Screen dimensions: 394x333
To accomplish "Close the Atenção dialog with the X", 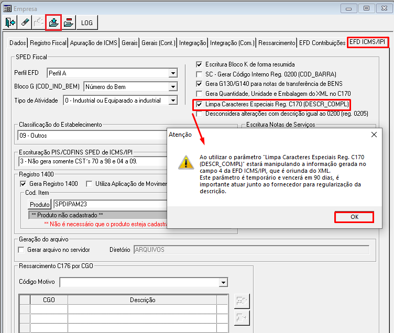I will (x=374, y=135).
